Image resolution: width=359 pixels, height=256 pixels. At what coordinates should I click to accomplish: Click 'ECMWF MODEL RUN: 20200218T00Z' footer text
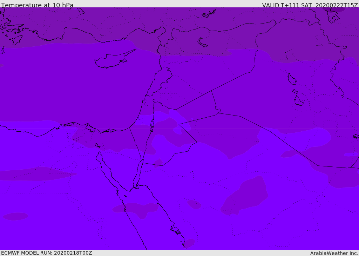47,253
